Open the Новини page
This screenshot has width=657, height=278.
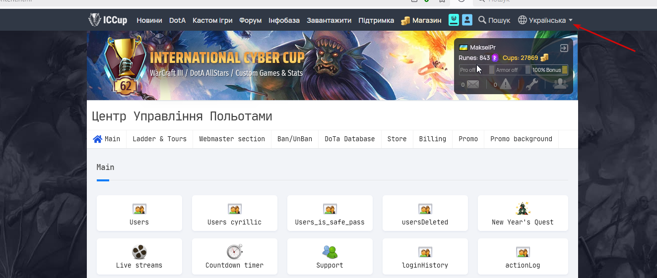[149, 20]
